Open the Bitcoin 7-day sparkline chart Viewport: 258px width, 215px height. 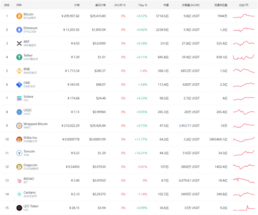pyautogui.click(x=244, y=16)
